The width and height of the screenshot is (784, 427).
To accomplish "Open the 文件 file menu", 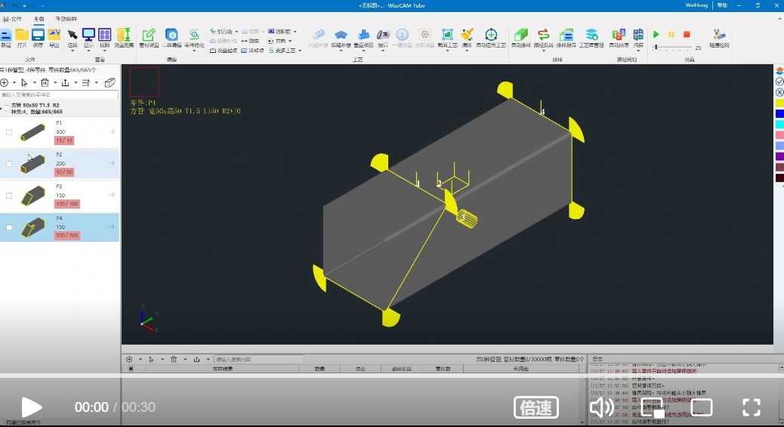I will point(13,18).
